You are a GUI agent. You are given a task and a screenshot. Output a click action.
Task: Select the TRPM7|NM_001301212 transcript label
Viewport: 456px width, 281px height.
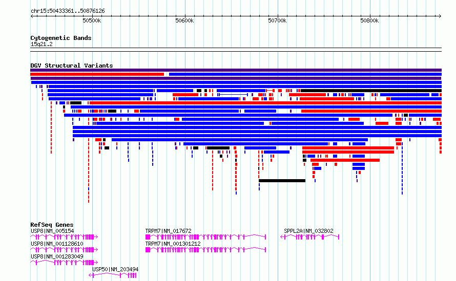point(173,244)
